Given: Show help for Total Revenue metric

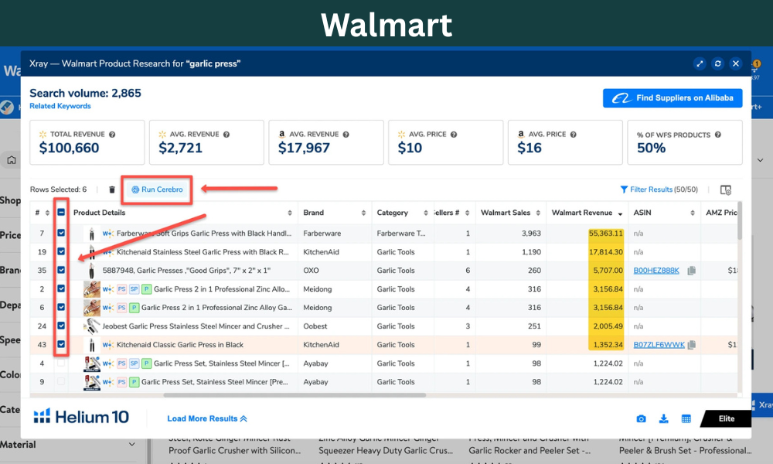Looking at the screenshot, I should (112, 134).
